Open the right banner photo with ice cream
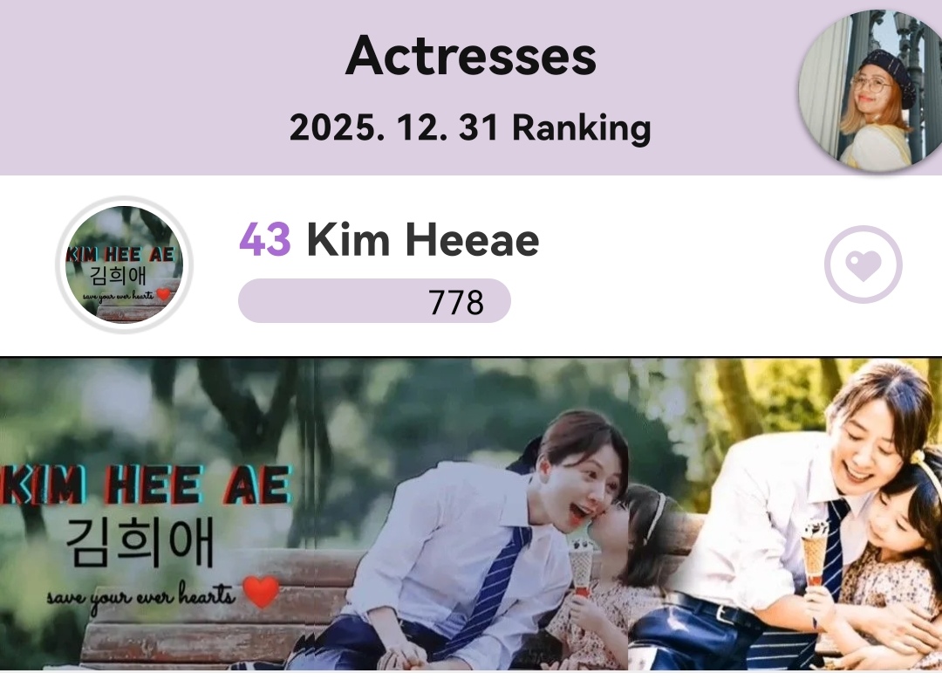 (785, 514)
